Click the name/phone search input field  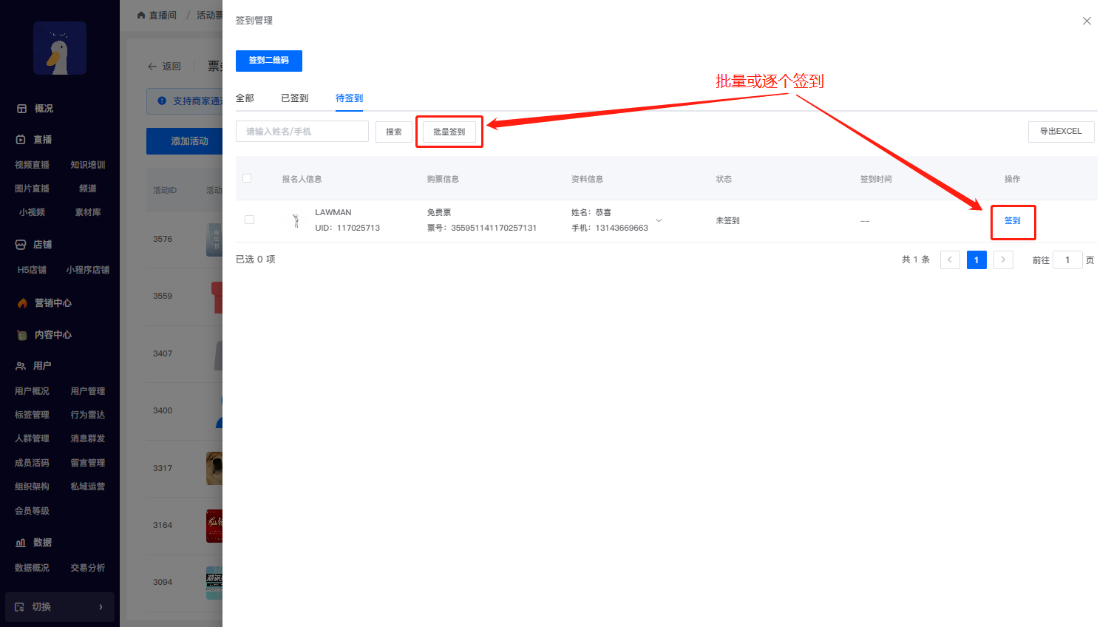point(302,132)
